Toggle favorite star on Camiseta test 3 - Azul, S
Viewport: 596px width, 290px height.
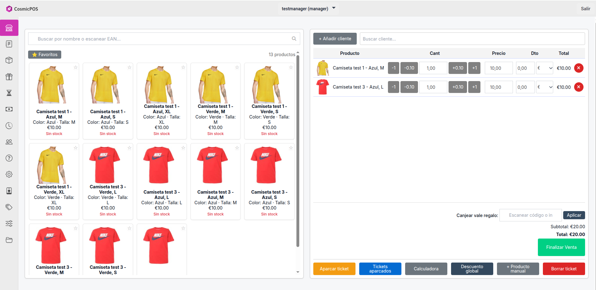[291, 148]
